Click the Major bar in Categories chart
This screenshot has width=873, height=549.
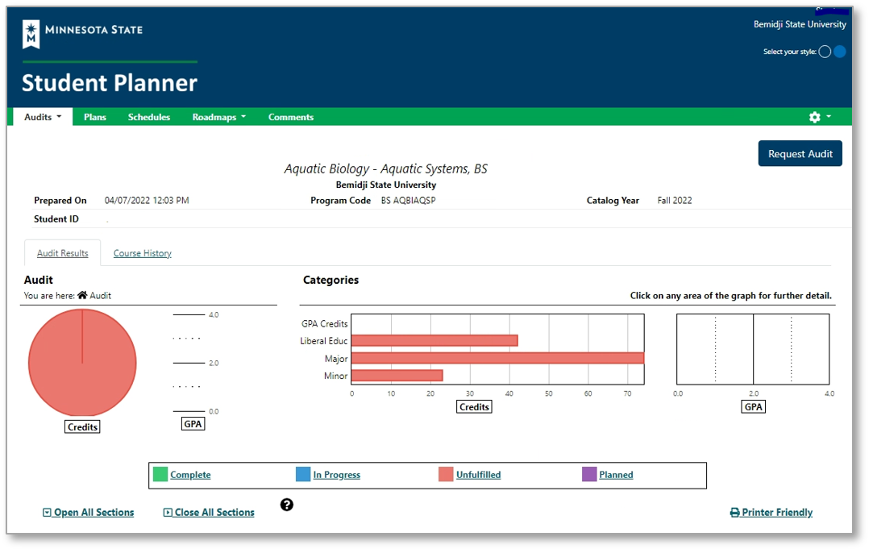point(497,358)
